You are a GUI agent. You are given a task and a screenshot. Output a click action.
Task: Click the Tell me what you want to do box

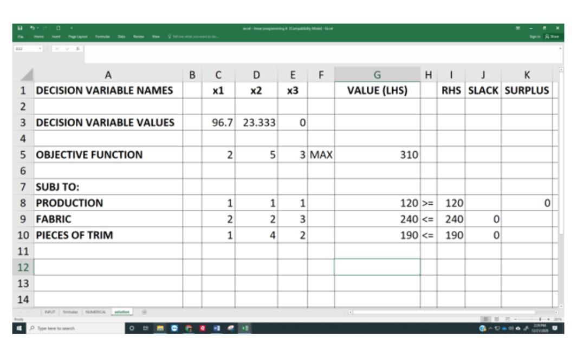pyautogui.click(x=193, y=36)
